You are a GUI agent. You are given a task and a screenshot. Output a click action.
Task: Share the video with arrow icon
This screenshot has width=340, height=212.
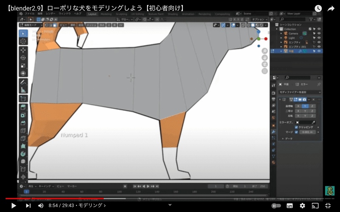click(x=331, y=8)
